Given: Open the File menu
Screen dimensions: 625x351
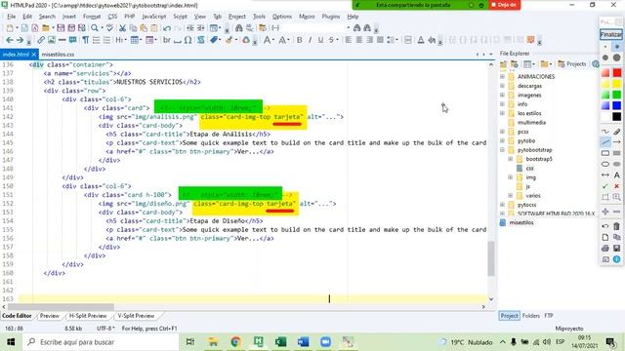Looking at the screenshot, I should pyautogui.click(x=11, y=17).
